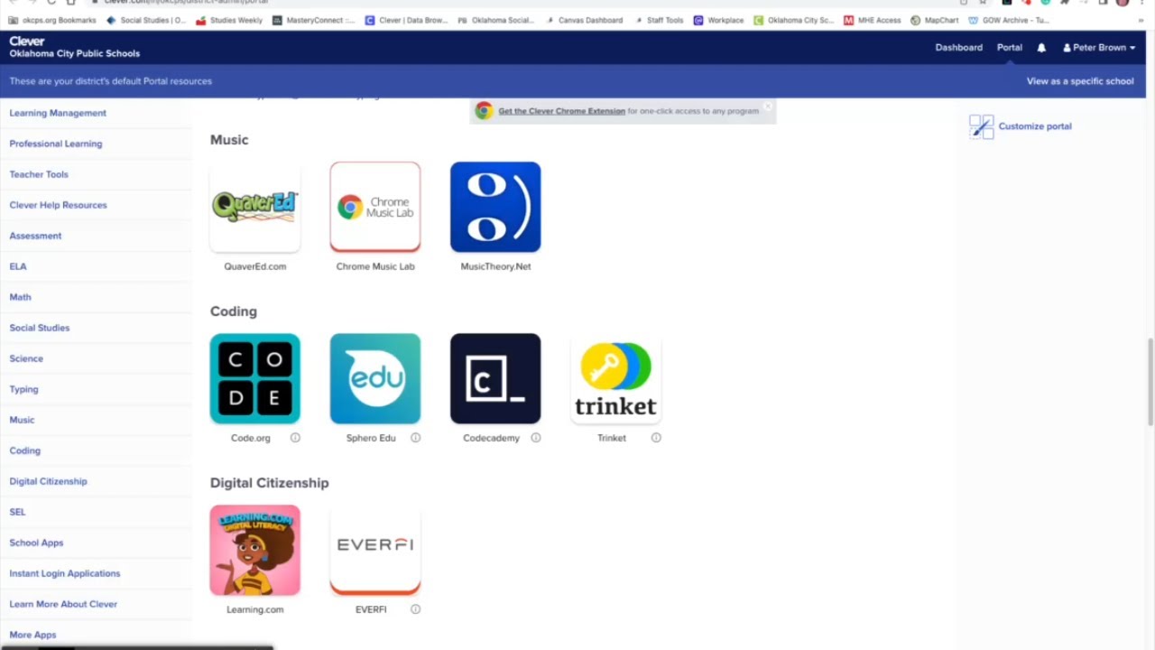Select Professional Learning in the sidebar
The height and width of the screenshot is (650, 1155).
coord(56,144)
